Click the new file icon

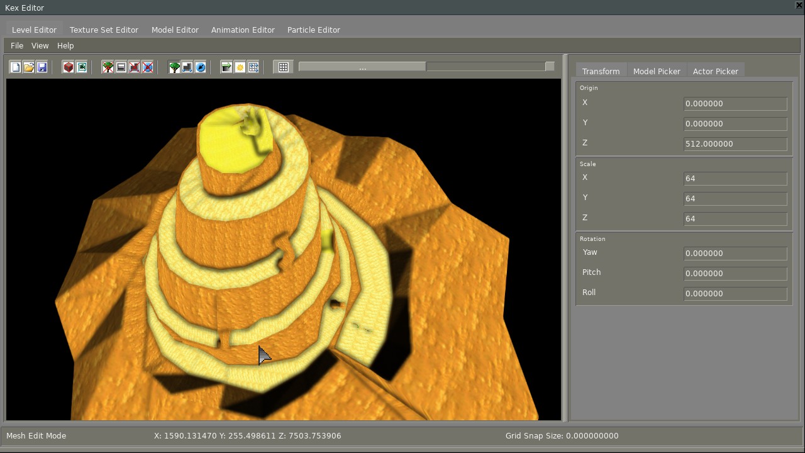click(x=16, y=67)
